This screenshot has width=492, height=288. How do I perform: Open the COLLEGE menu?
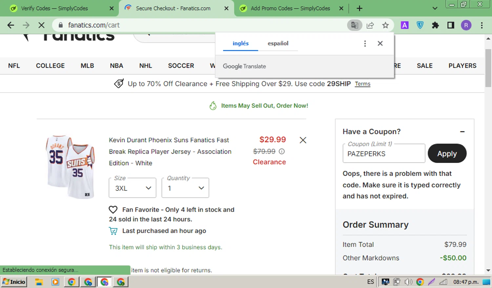[50, 66]
